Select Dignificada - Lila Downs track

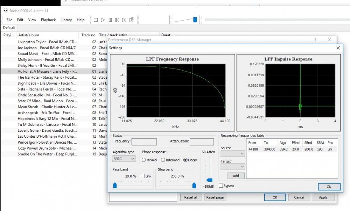click(54, 83)
